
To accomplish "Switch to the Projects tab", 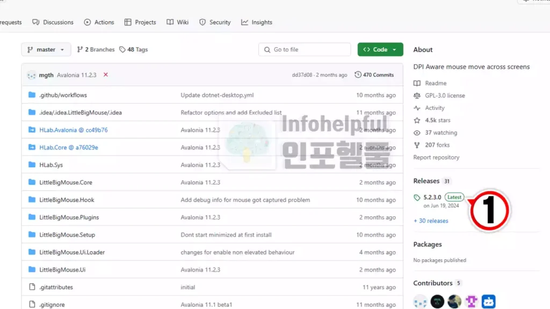I will pos(140,22).
